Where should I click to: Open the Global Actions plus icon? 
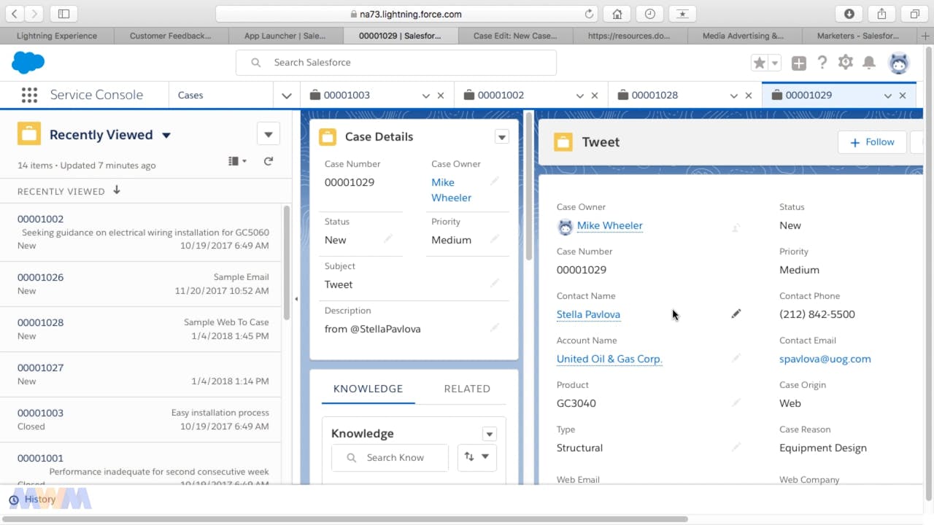[799, 63]
